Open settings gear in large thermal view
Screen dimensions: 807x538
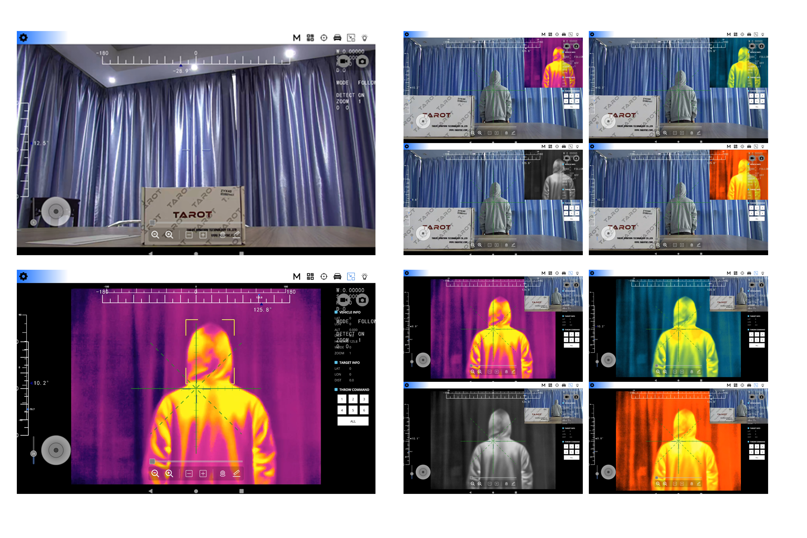(24, 276)
